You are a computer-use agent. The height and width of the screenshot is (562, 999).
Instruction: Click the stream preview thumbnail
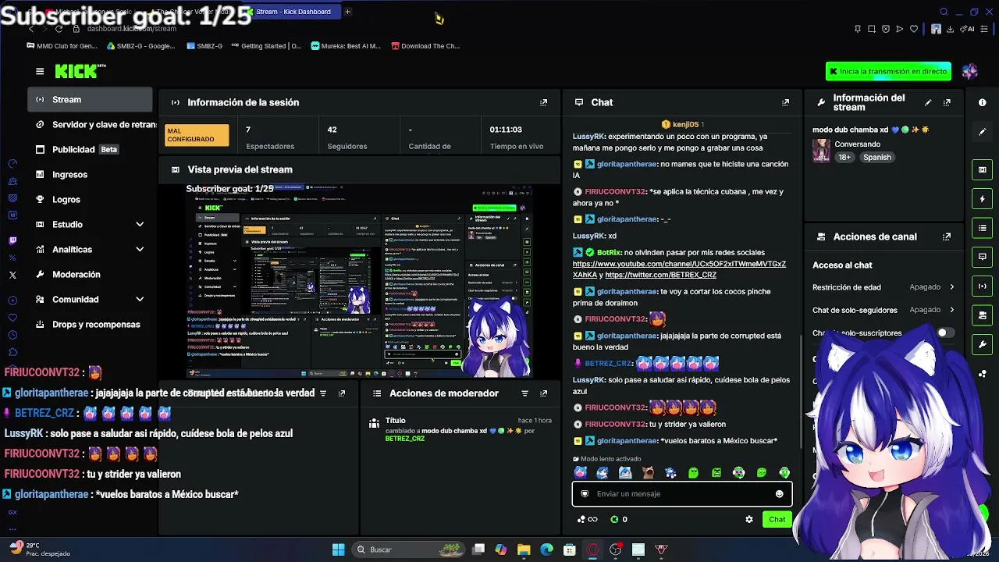point(360,280)
